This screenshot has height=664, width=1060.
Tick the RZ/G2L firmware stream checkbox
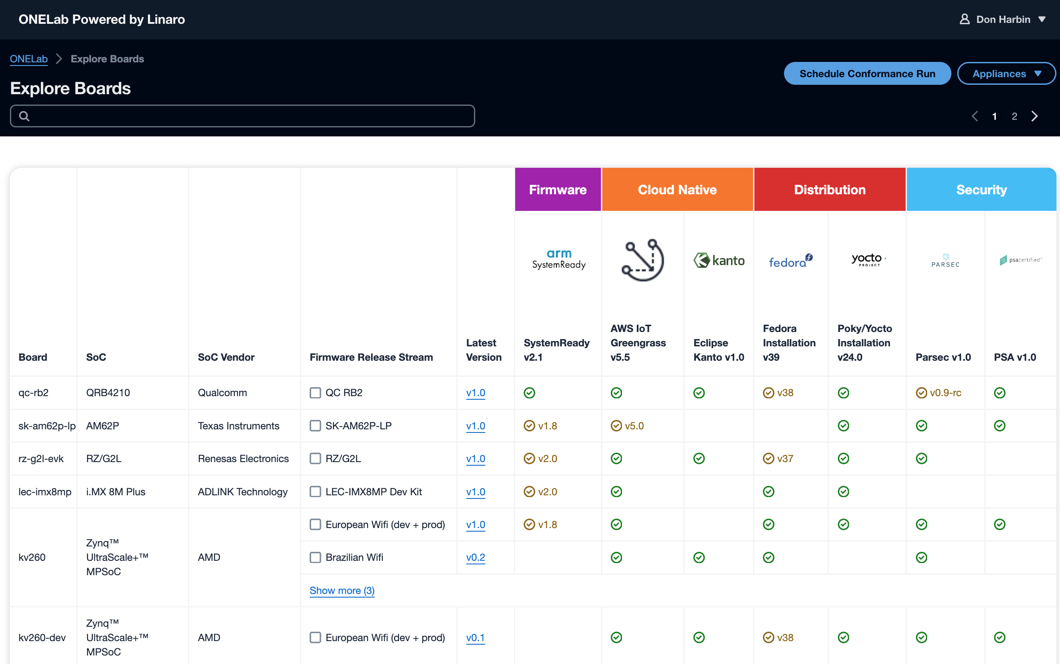[315, 459]
